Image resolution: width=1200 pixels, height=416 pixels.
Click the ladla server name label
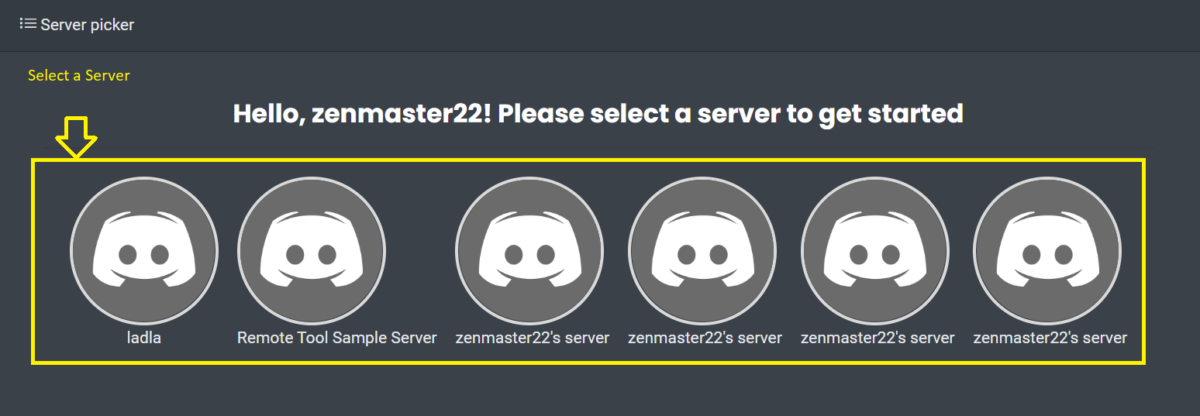coord(144,338)
